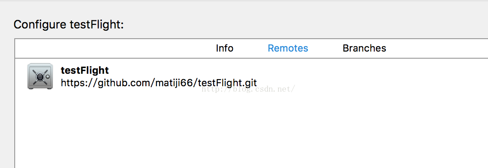Click the empty tab bar area left of Info
The height and width of the screenshot is (168, 488).
tap(115, 48)
